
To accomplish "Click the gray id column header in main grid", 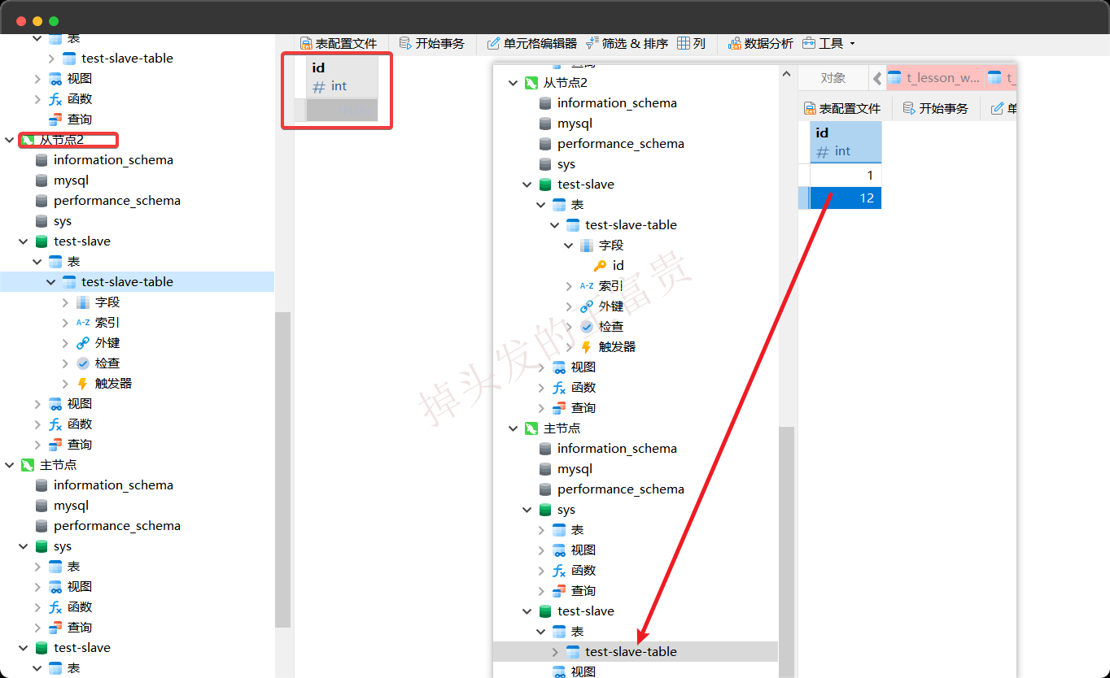I will (343, 76).
